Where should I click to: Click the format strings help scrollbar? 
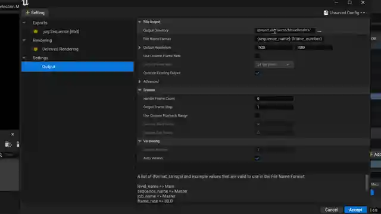367,182
